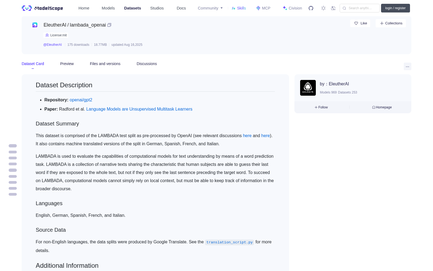Click the 'Dataset Summary' heading
This screenshot has width=433, height=271.
57,124
